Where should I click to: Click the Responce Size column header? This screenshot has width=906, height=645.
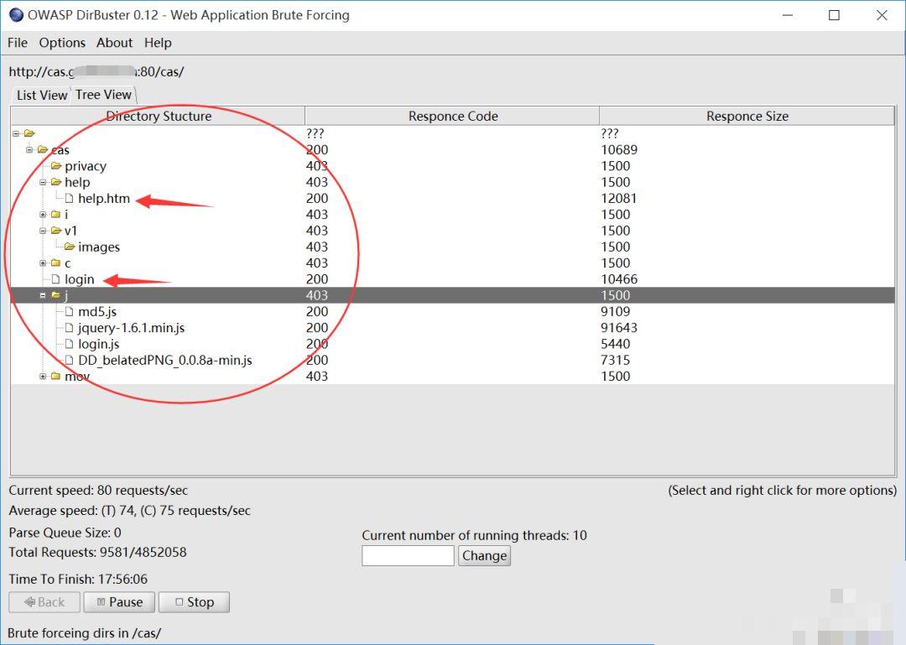pyautogui.click(x=747, y=117)
